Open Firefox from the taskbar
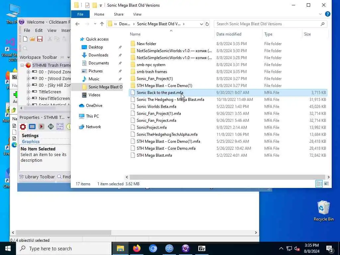 (x=136, y=248)
